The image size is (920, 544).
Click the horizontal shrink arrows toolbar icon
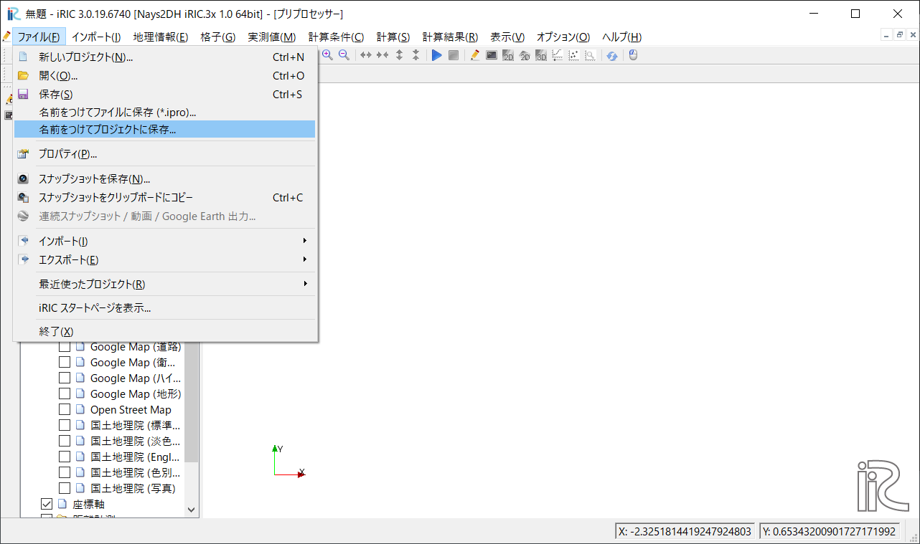pyautogui.click(x=382, y=55)
